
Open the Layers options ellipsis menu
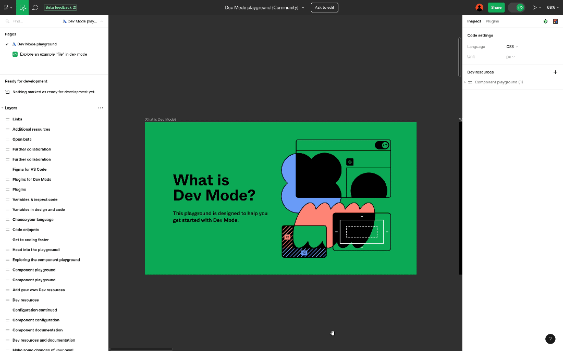(101, 108)
